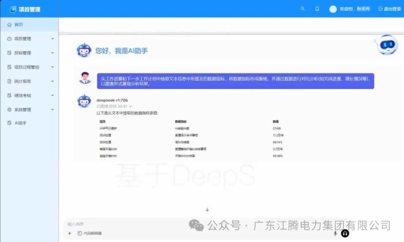Open notifications bell icon

tap(317, 9)
